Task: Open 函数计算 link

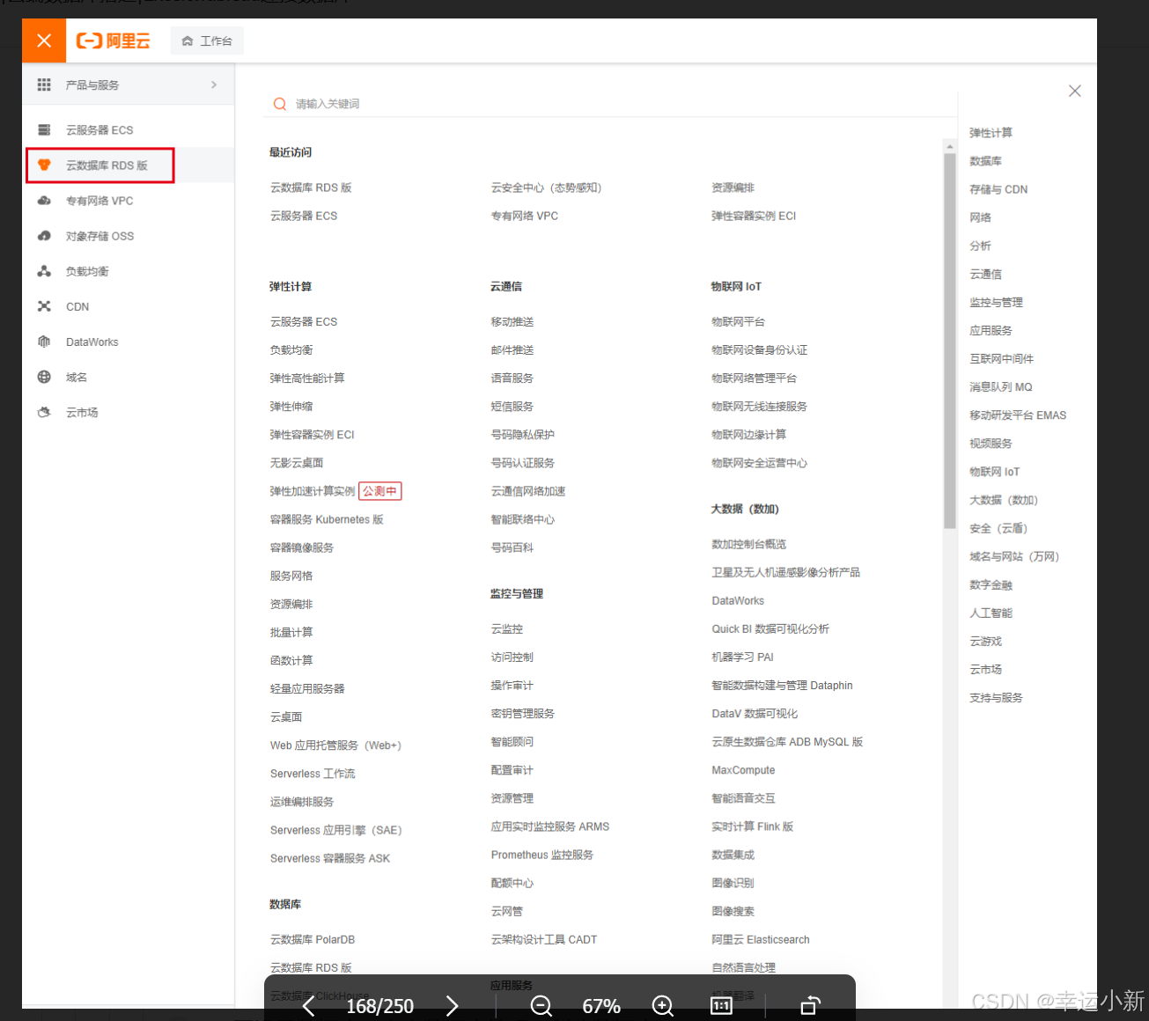Action: point(291,660)
